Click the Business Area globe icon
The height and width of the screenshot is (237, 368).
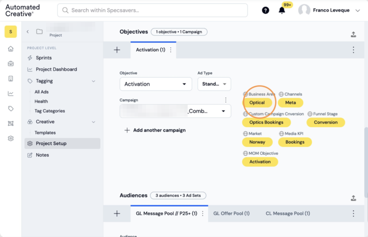click(246, 94)
